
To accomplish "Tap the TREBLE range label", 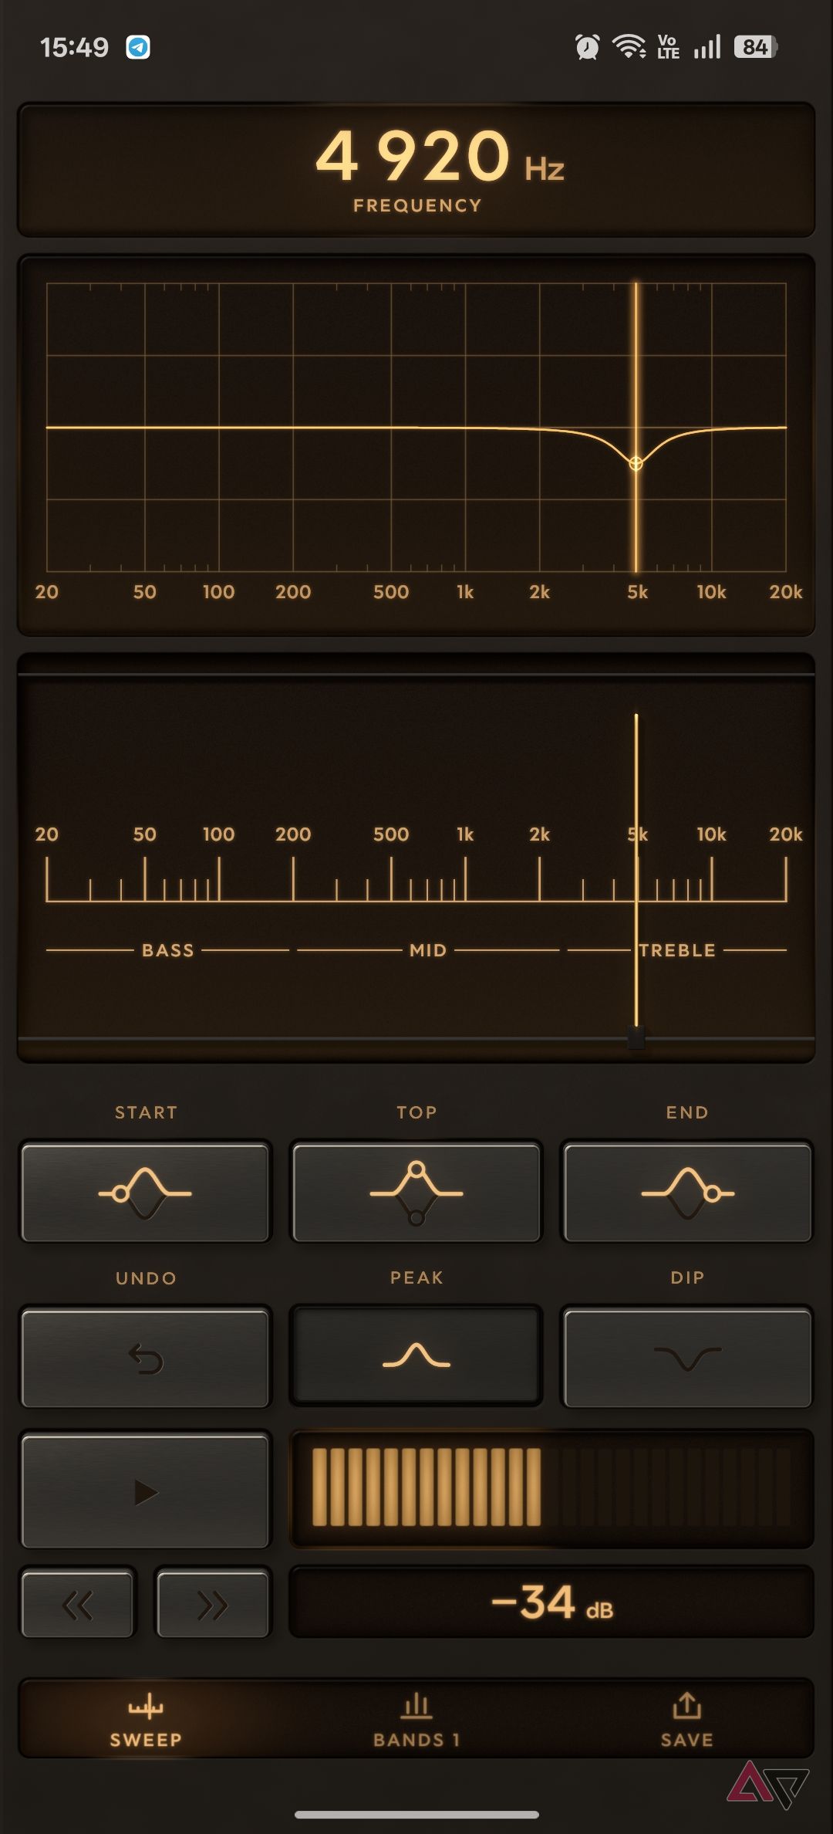I will click(677, 950).
